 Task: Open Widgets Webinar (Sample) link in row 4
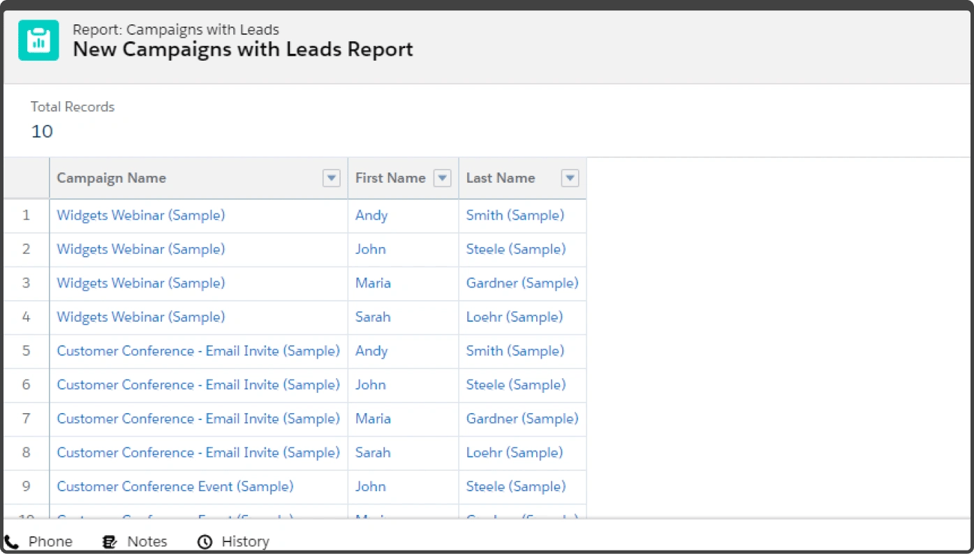[141, 317]
